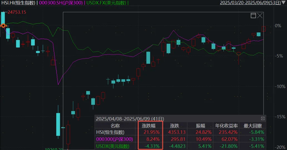Click the orange start point marker
Image resolution: width=287 pixels, height=150 pixels.
tap(3, 26)
